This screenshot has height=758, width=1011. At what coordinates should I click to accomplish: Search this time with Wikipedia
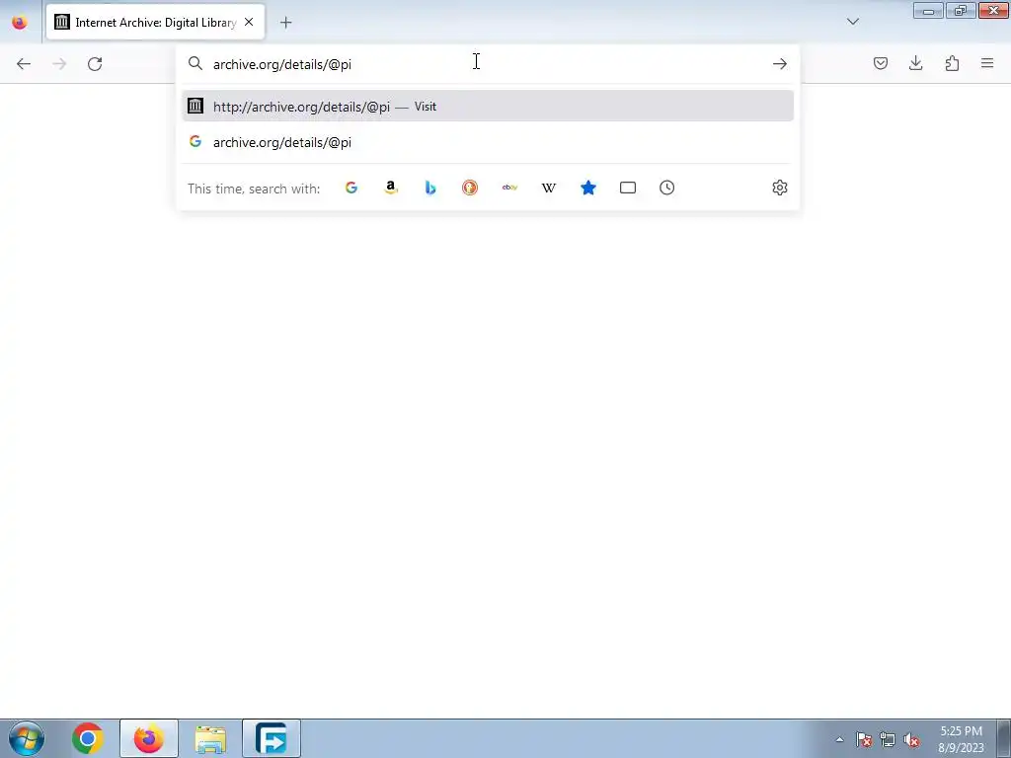pyautogui.click(x=549, y=188)
